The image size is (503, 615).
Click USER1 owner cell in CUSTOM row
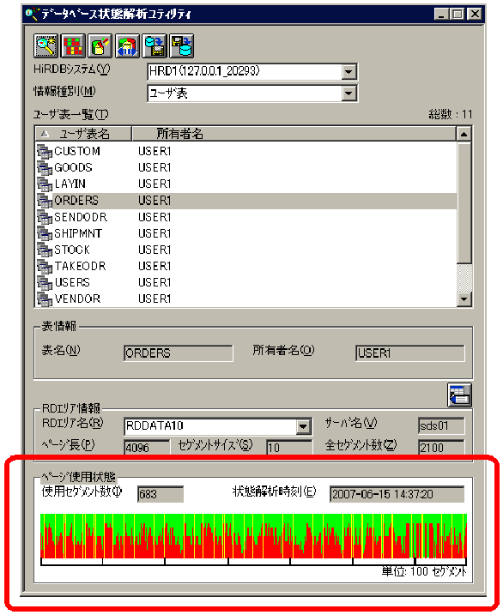[155, 152]
